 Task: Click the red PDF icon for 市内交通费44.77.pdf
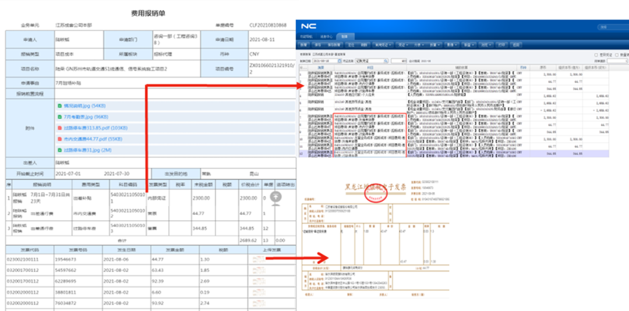59,139
